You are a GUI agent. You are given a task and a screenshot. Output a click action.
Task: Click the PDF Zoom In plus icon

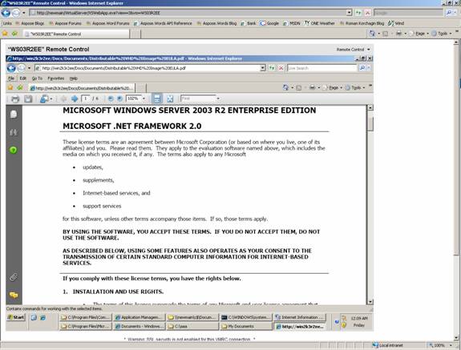pos(119,99)
